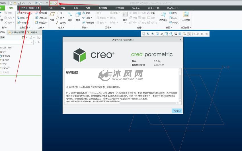242x151 pixels.
Task: Select the 边界混合 (Boundary Blend) tool
Action: (x=163, y=17)
